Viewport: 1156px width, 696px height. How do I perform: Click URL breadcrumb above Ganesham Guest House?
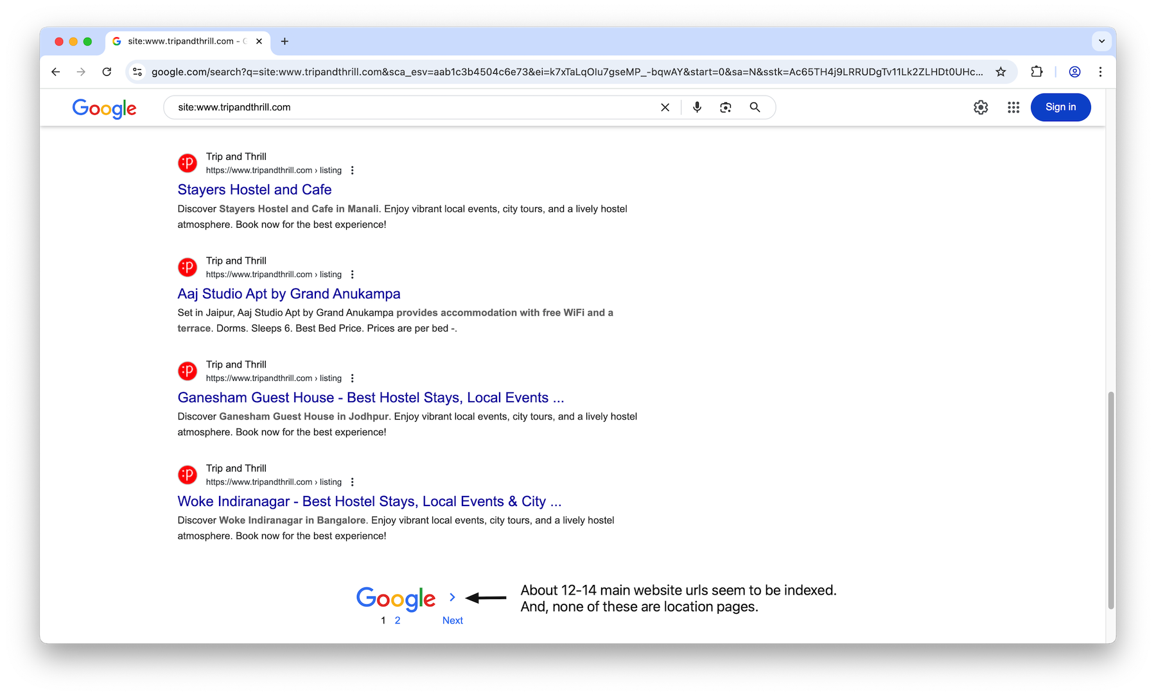coord(274,378)
